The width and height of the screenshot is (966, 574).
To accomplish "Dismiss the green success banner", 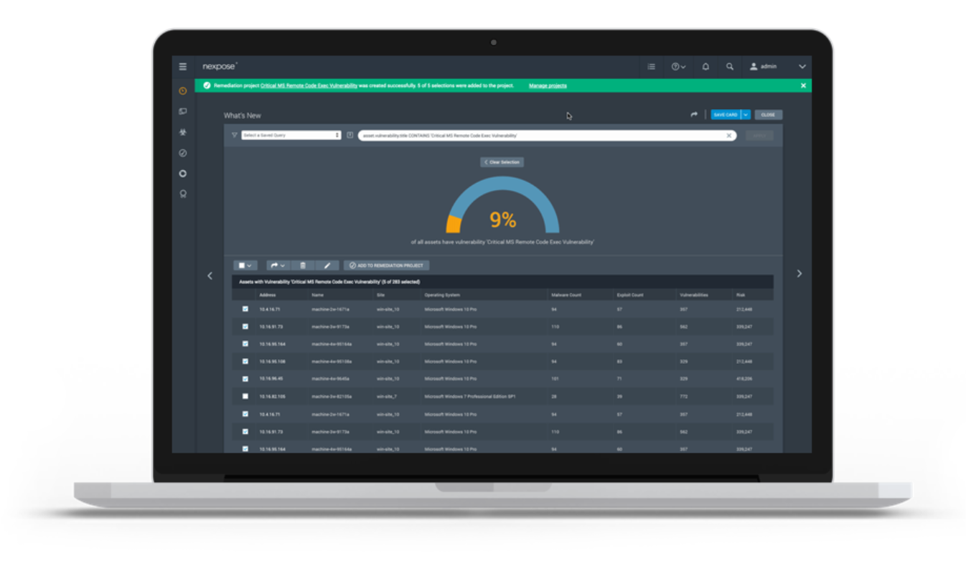I will click(803, 85).
